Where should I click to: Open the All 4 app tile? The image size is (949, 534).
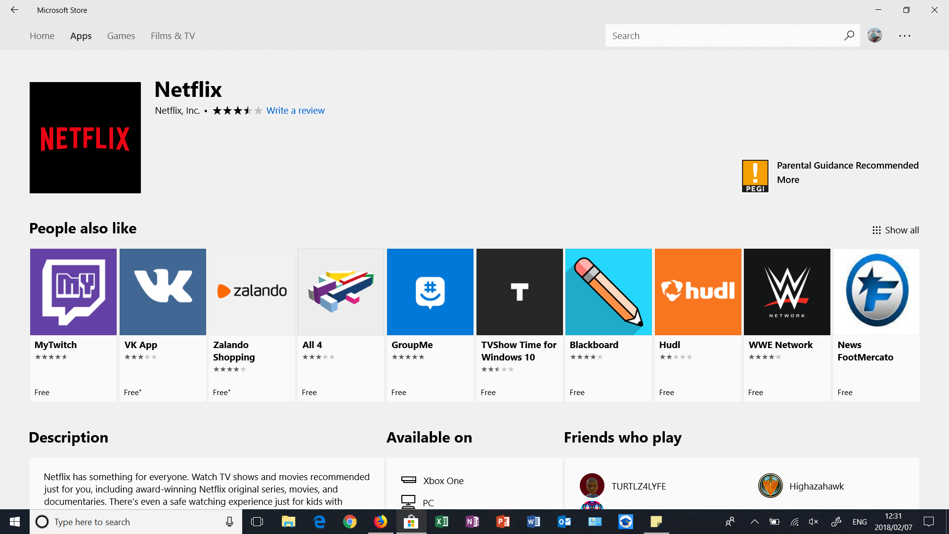[341, 324]
